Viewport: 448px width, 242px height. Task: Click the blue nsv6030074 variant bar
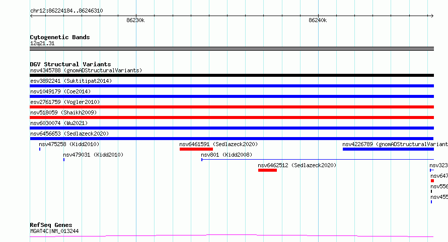(232, 128)
